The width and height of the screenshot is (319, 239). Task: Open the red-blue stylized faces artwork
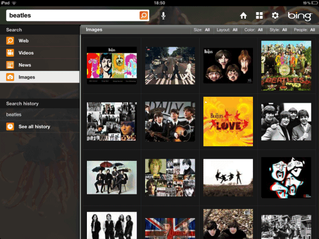coord(286,177)
